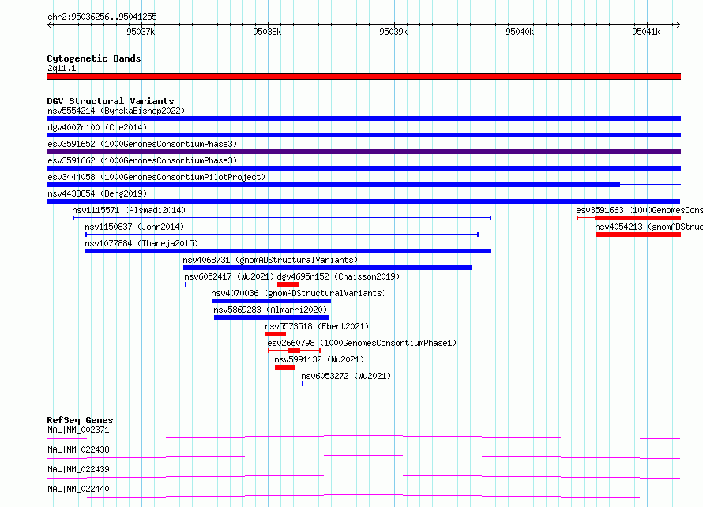Click the nsv4068731 gnomAD variant label

tap(270, 260)
